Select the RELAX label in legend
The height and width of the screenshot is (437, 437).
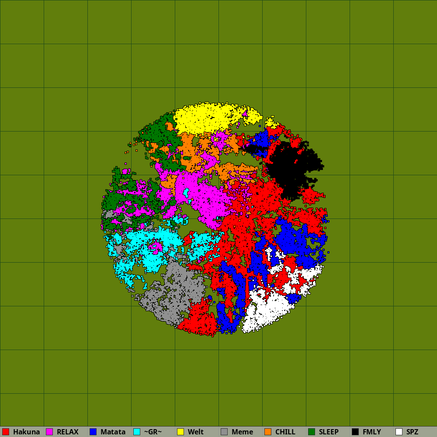[67, 432]
